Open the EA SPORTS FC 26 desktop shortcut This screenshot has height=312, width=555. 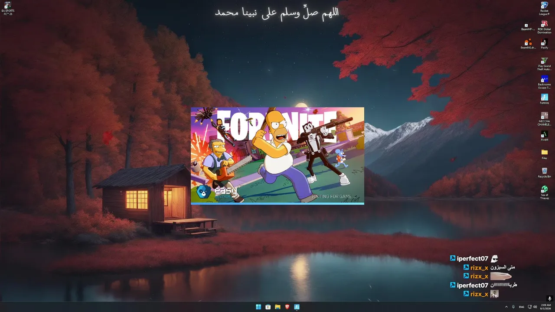pyautogui.click(x=8, y=8)
